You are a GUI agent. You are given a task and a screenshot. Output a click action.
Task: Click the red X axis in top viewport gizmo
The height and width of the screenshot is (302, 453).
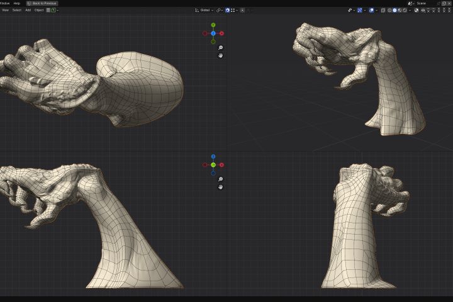221,33
